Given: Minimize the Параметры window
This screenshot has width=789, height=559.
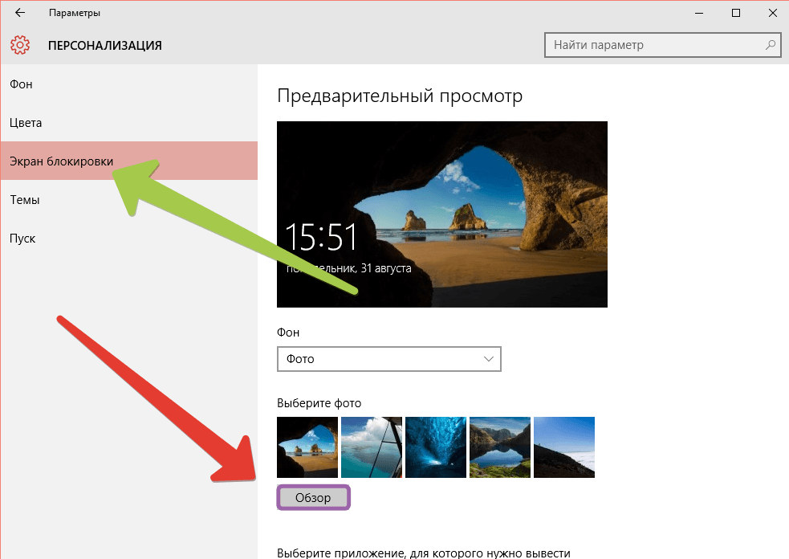Looking at the screenshot, I should click(699, 13).
